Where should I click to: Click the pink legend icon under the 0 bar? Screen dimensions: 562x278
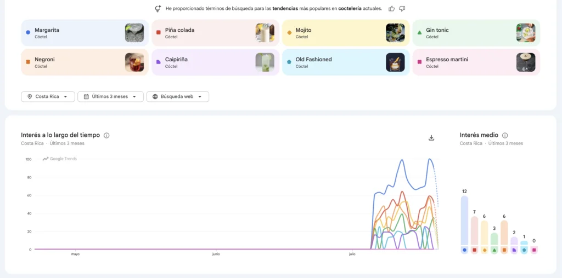pos(534,250)
